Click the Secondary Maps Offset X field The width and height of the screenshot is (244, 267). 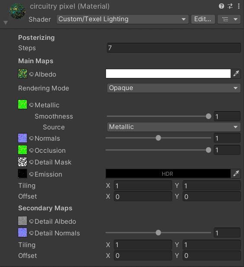(x=143, y=255)
